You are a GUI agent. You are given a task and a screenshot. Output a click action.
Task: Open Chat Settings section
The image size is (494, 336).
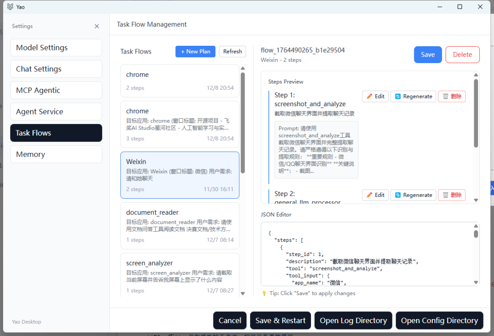[x=56, y=69]
